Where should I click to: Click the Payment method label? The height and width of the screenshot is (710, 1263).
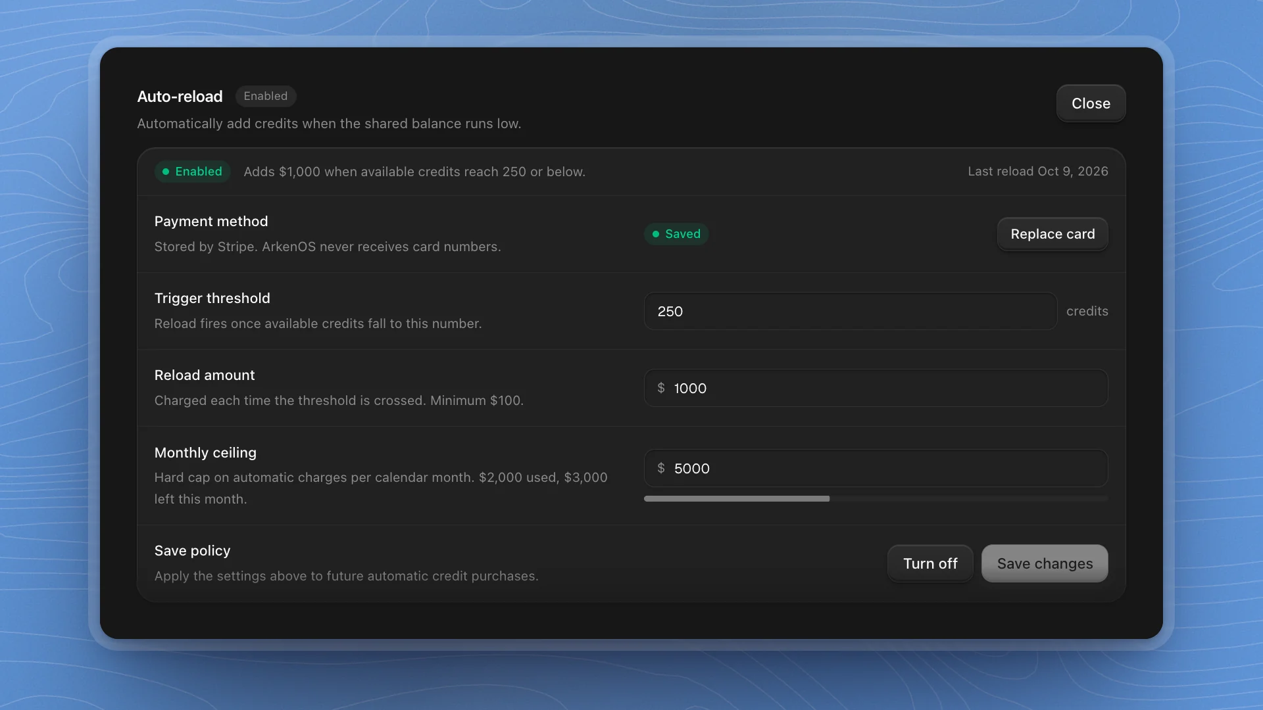(x=211, y=222)
